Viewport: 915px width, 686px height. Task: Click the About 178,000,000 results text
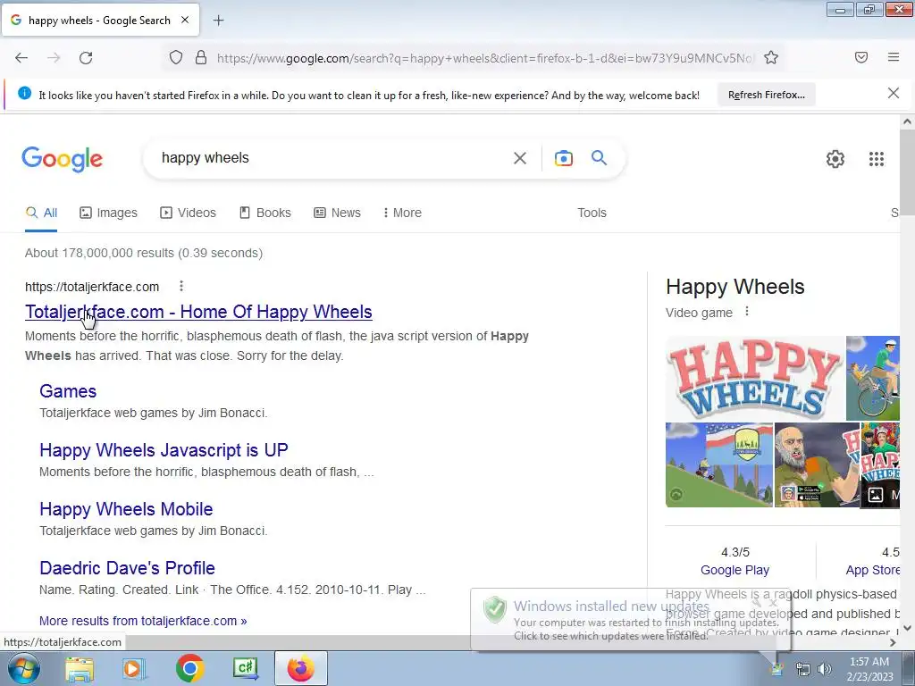point(144,253)
